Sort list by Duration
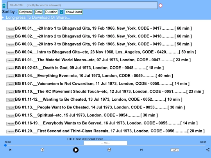 [51, 12]
